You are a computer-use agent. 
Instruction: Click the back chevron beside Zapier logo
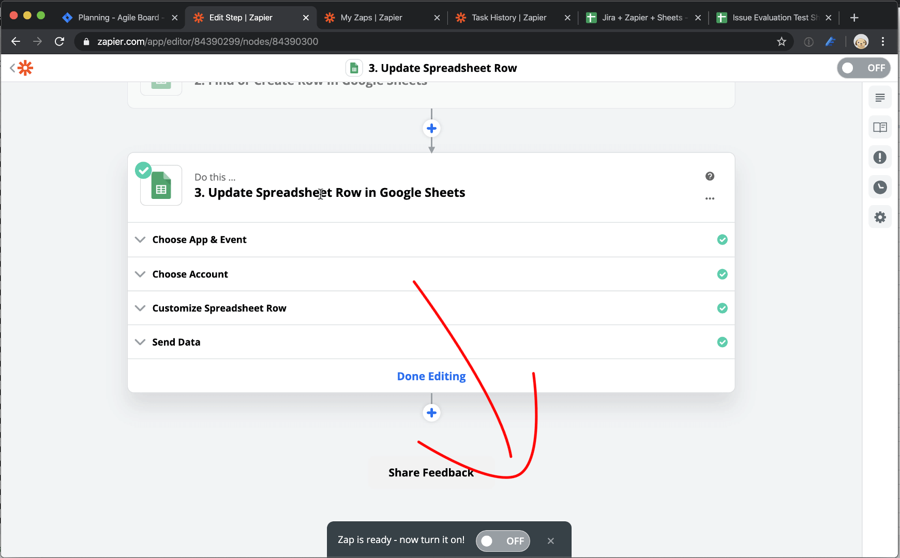(12, 68)
